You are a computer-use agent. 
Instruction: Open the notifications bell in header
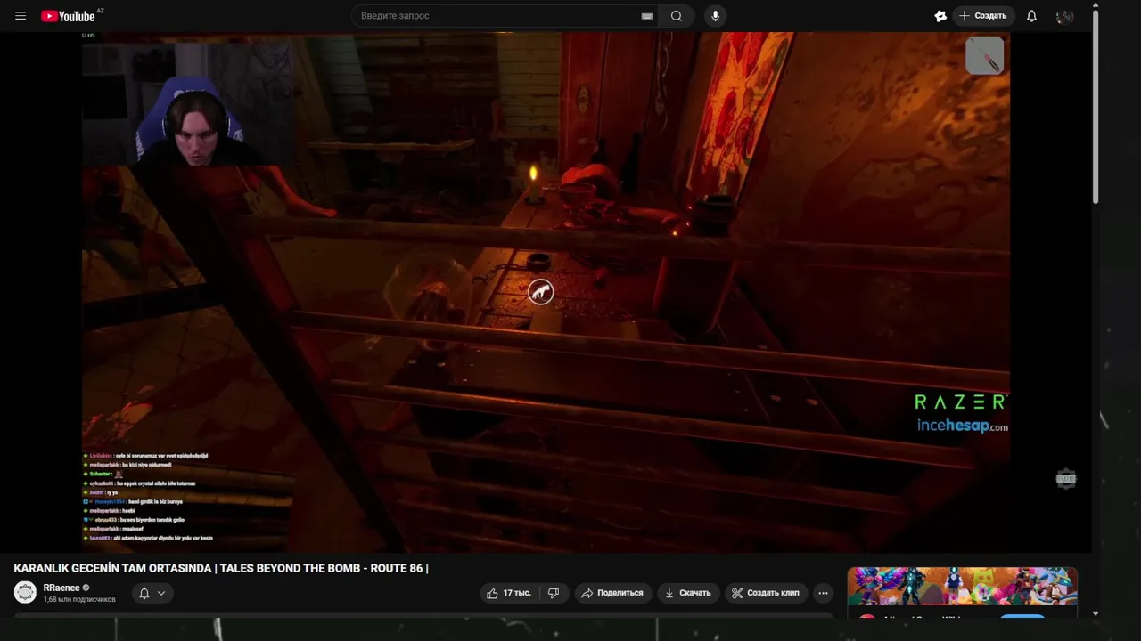click(x=1031, y=16)
